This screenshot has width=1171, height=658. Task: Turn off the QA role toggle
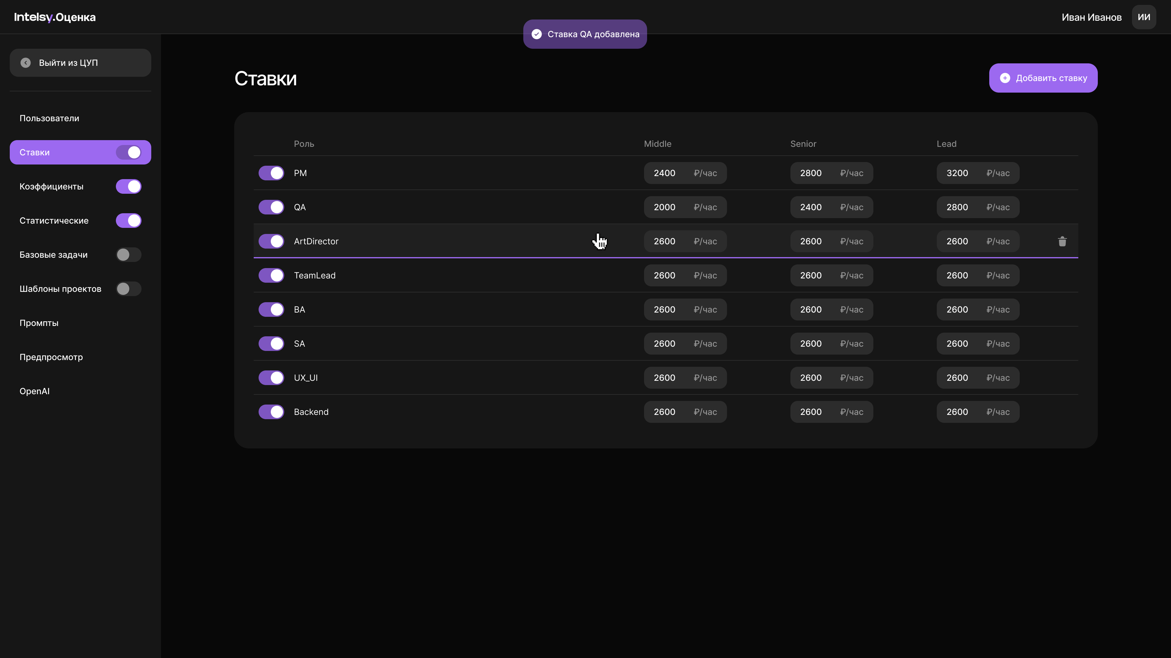271,207
